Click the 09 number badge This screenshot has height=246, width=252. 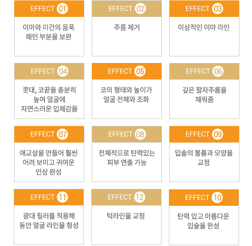tap(218, 134)
